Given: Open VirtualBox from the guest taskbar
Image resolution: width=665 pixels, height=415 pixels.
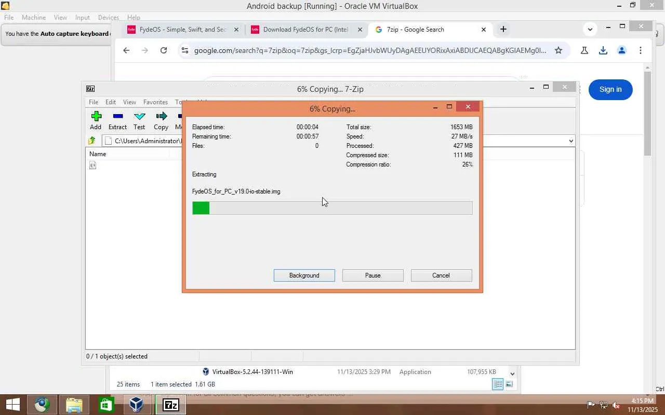Looking at the screenshot, I should click(137, 405).
